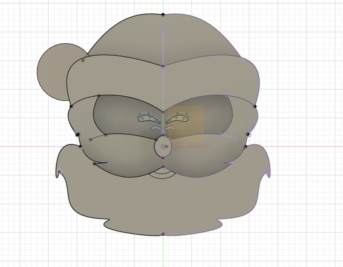This screenshot has width=343, height=267.
Task: Click the anchor node atop the hat
Action: tap(163, 15)
